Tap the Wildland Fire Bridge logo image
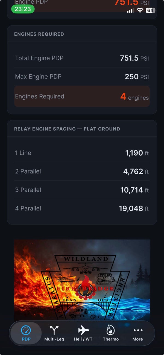Viewport: 164px width, 355px height. 82,280
